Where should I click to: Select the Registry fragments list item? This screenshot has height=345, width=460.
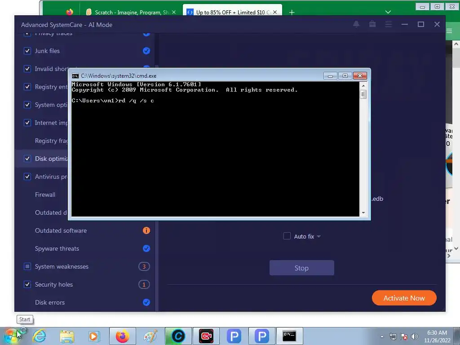tap(51, 141)
